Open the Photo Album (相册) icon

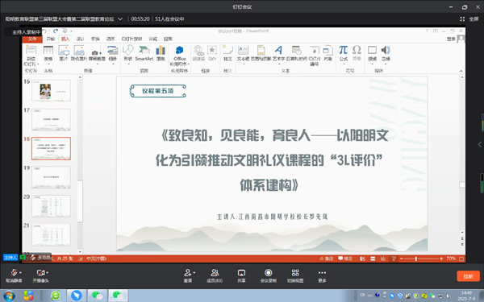(113, 50)
